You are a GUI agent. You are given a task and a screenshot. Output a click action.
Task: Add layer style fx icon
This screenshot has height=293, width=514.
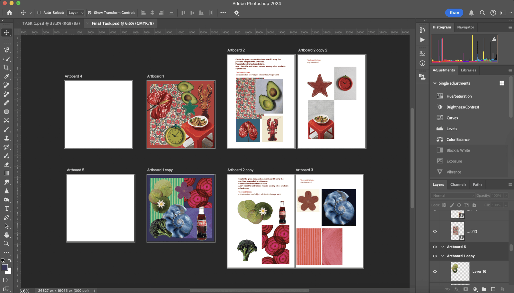click(456, 289)
